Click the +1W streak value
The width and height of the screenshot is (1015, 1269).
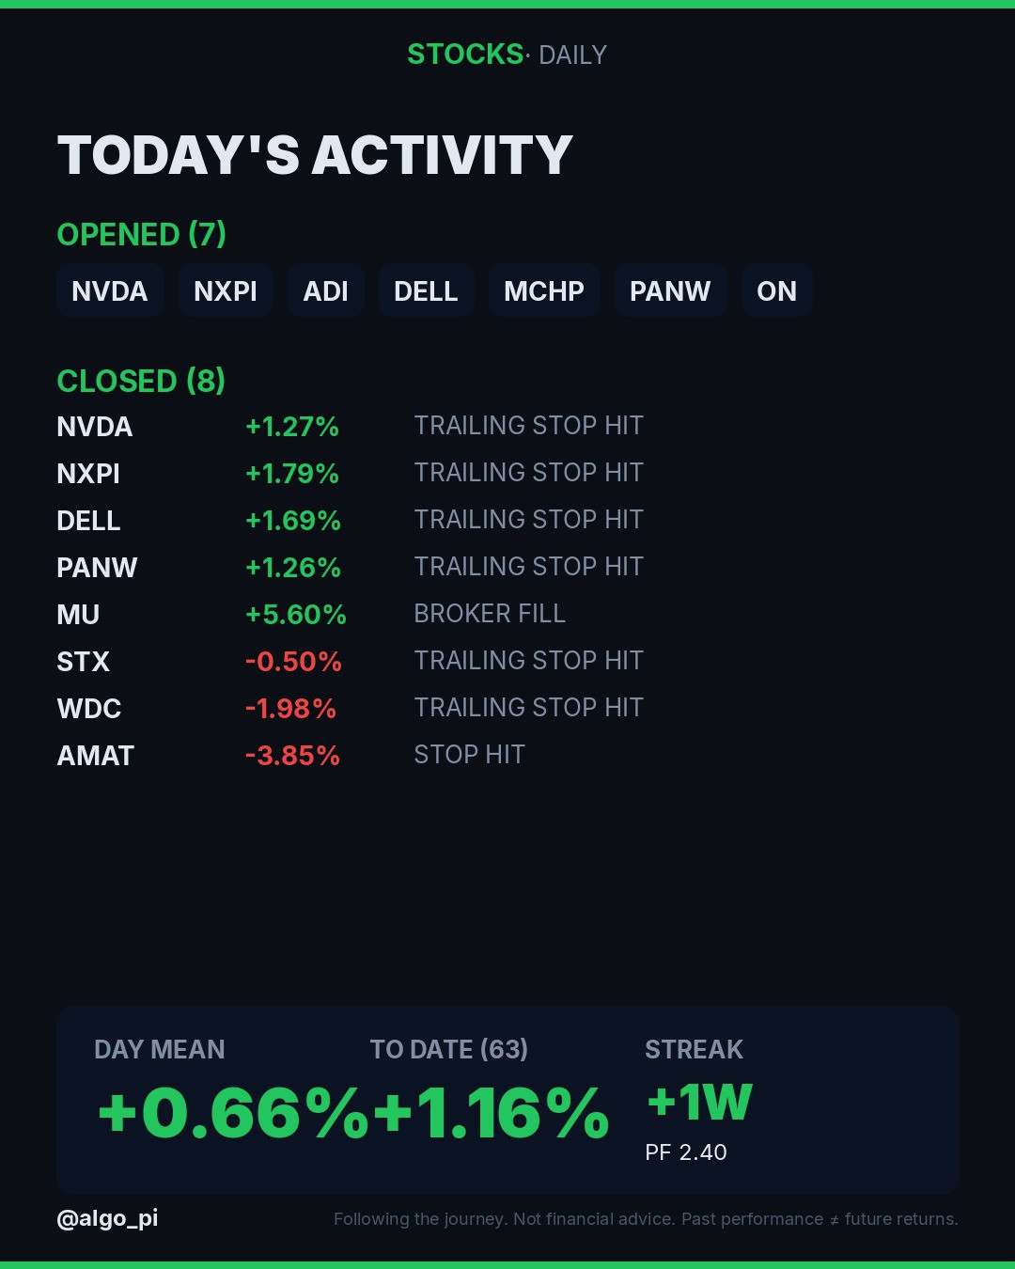click(700, 1102)
